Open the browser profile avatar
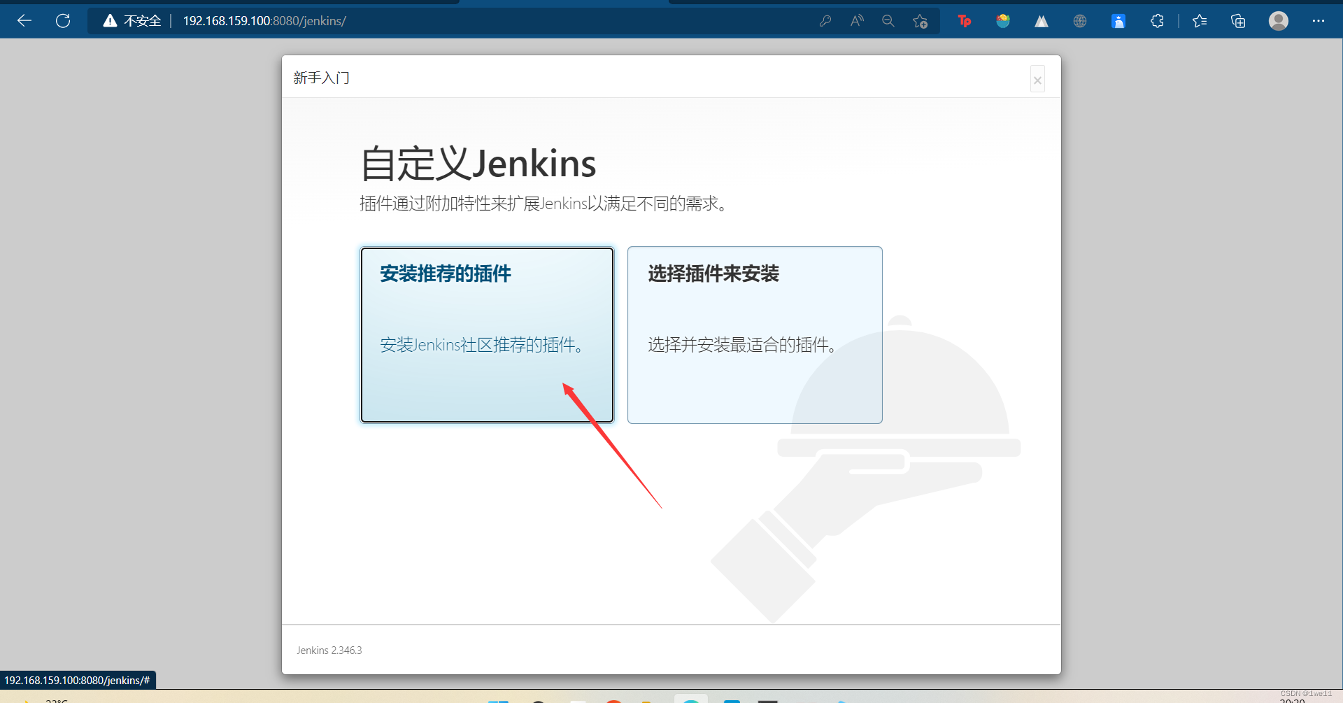Screen dimensions: 1343x703 coord(1279,21)
